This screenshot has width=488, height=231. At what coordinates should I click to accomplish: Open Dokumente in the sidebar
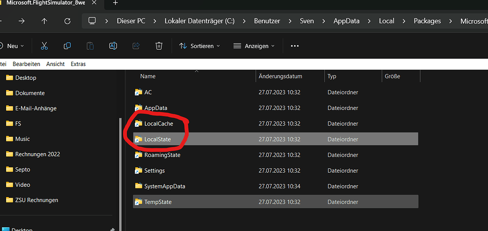click(x=30, y=93)
